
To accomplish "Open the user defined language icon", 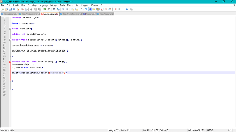I will tap(94, 9).
